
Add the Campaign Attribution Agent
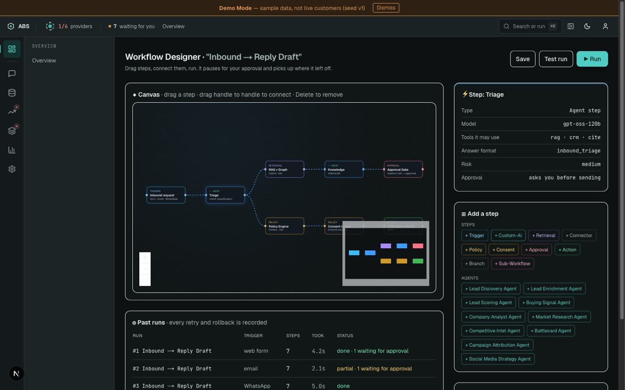click(x=497, y=345)
